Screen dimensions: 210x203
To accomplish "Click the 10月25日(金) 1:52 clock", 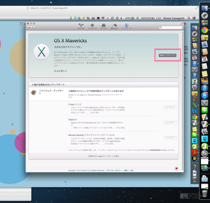I will click(x=151, y=18).
